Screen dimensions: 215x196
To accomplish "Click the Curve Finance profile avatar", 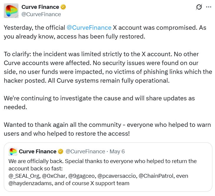I will 11,11.
